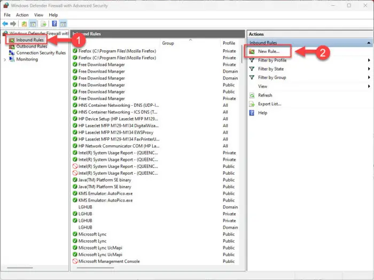This screenshot has height=280, width=374.
Task: Select Monitoring label in the console tree
Action: pyautogui.click(x=27, y=59)
